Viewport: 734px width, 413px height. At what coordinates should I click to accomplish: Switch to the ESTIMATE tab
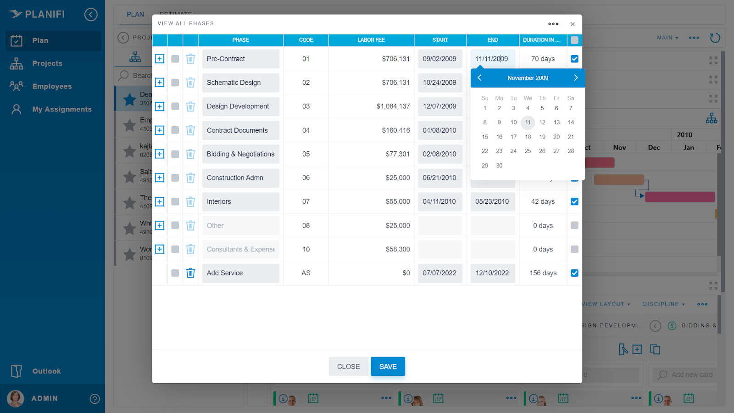(x=176, y=14)
